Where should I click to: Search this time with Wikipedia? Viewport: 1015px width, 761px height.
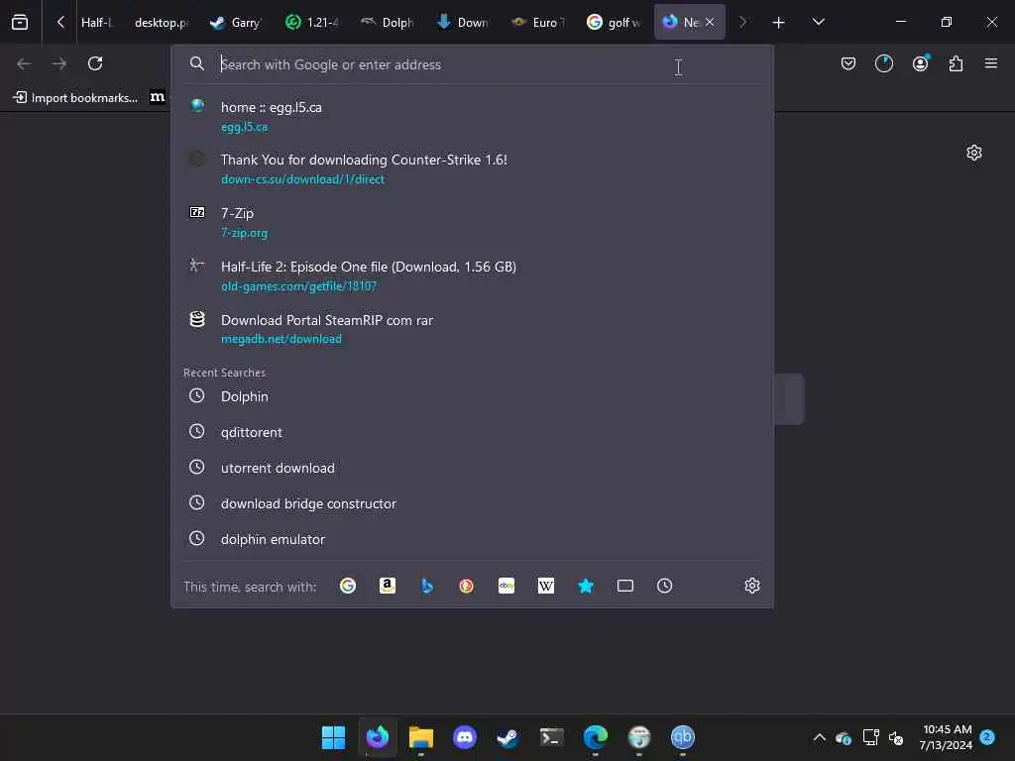(x=546, y=586)
